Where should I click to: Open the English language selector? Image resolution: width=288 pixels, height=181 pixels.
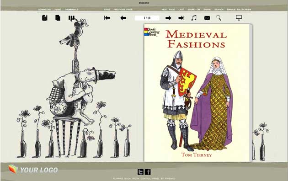[x=144, y=3]
